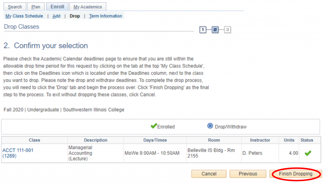
Task: Click the Instructor column header
Action: click(x=260, y=140)
